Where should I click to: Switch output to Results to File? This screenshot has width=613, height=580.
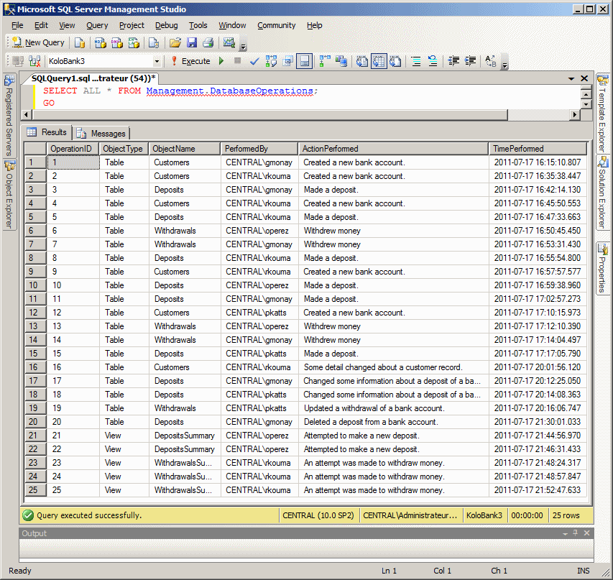tap(395, 61)
